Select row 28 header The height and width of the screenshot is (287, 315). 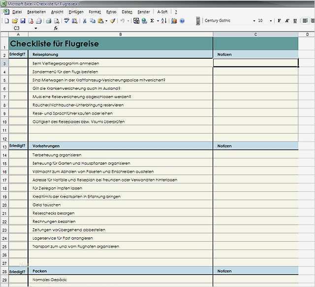(x=4, y=272)
